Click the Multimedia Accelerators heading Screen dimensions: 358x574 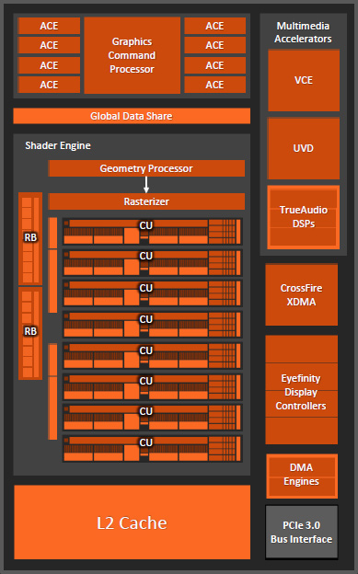tap(303, 32)
